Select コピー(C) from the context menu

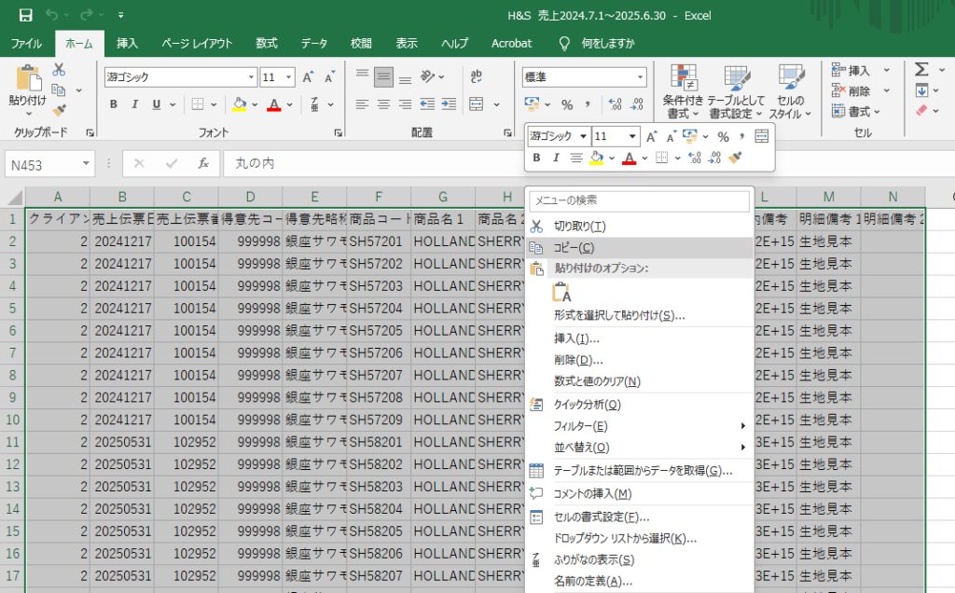(574, 247)
